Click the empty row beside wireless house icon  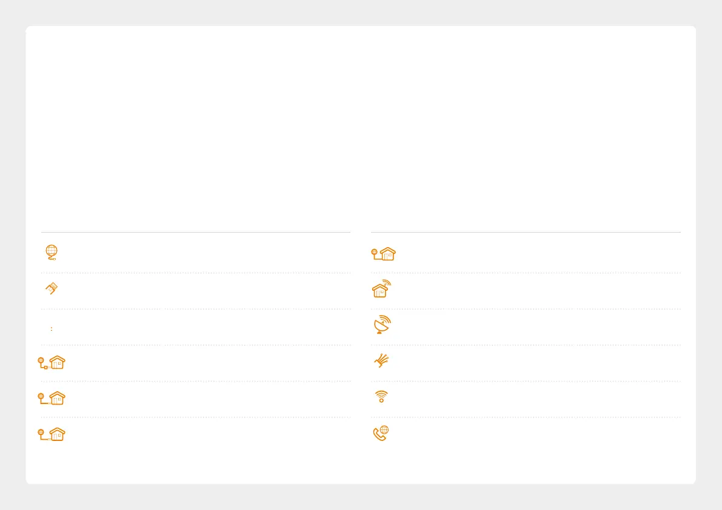tap(533, 291)
